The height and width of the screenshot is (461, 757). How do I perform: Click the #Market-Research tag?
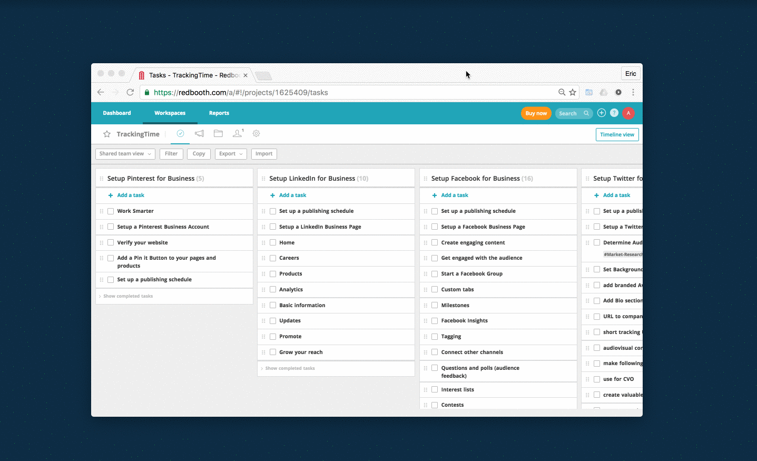coord(623,254)
